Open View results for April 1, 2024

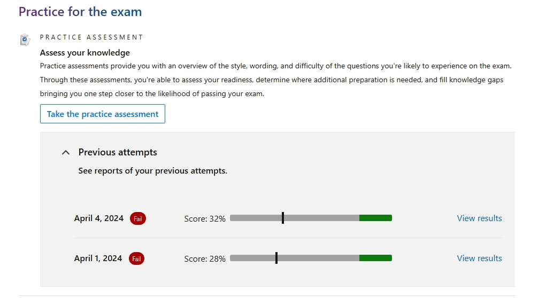click(x=479, y=258)
